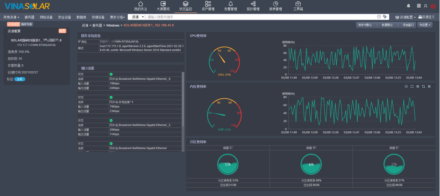Viewport: 440px width, 196px height.
Task: Maximize the memory usage panel
Action: [412, 86]
